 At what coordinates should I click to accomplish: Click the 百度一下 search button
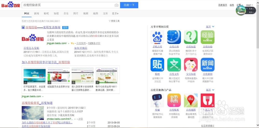tap(129, 5)
